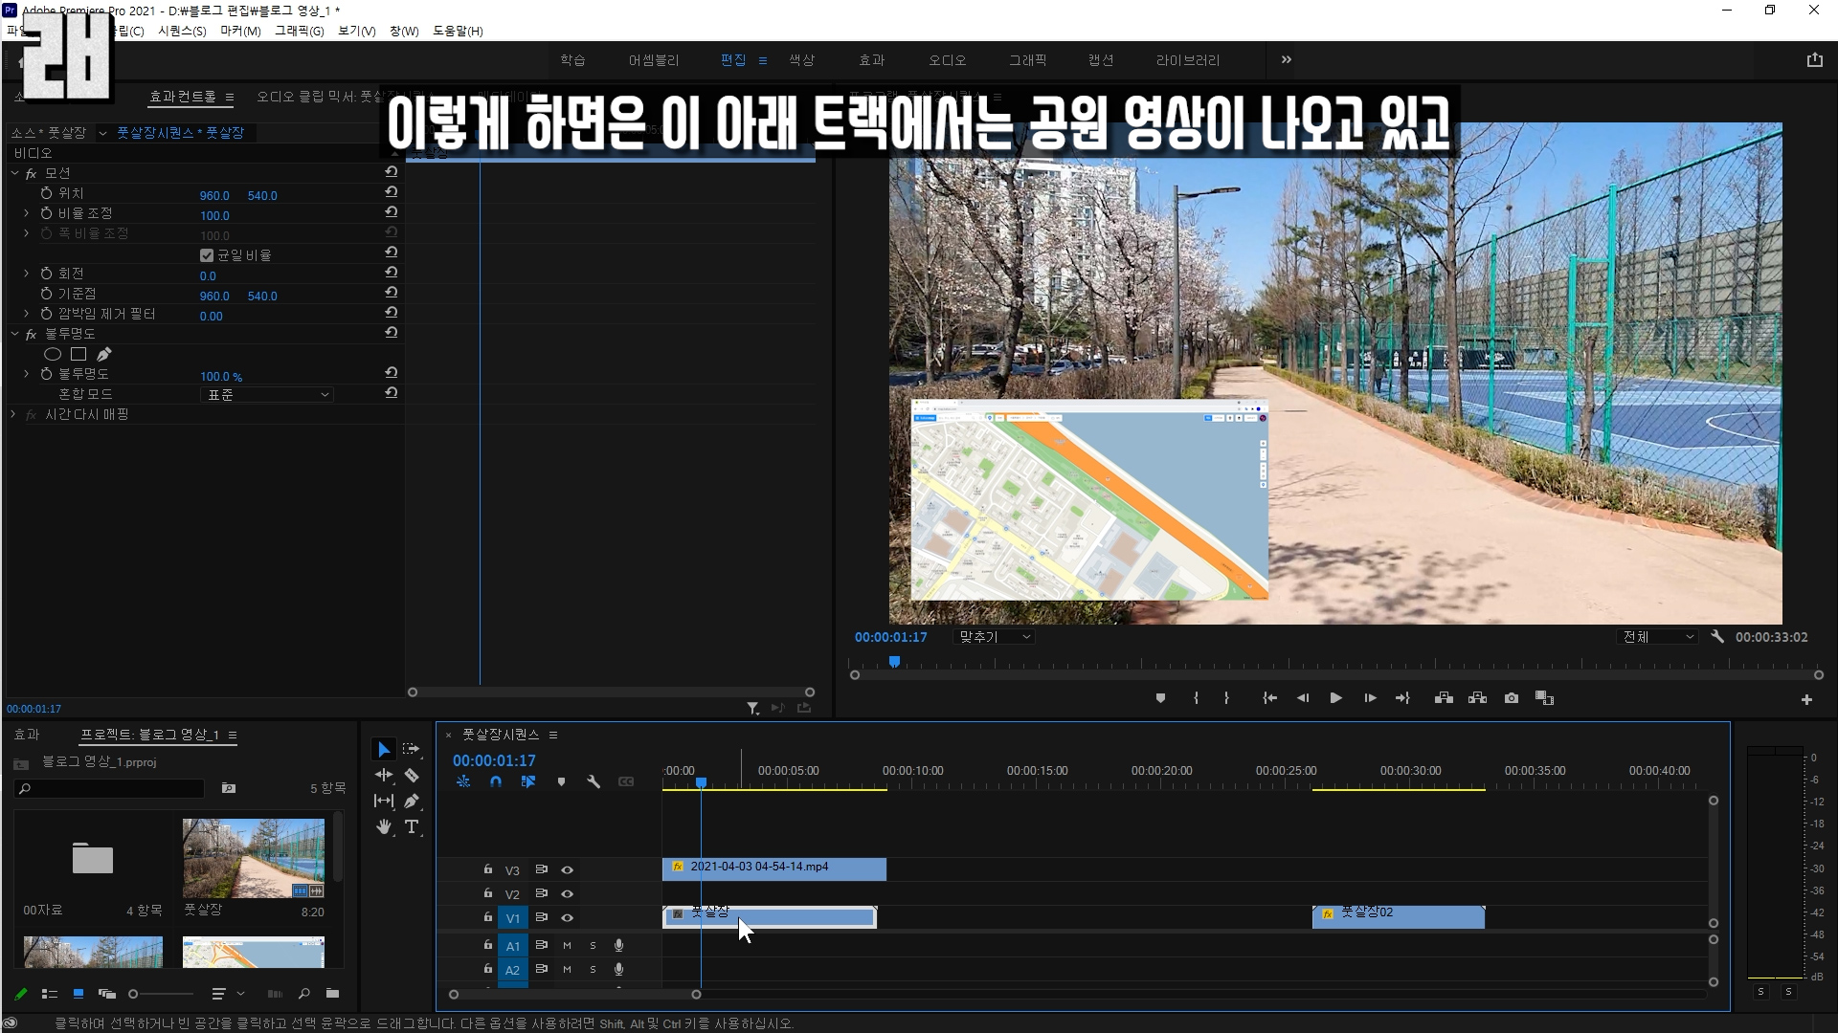
Task: Toggle Snap in timeline magnet icon
Action: pyautogui.click(x=496, y=781)
